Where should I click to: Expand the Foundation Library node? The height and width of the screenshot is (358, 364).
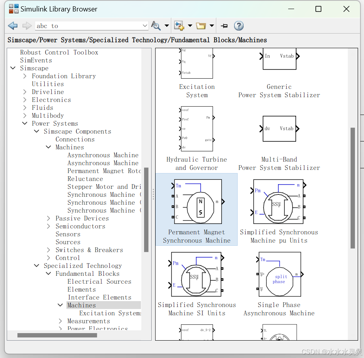[25, 76]
